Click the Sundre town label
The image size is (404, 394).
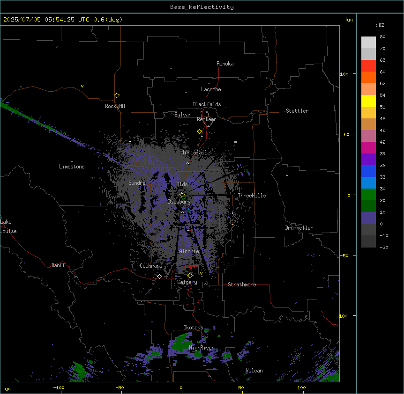point(137,183)
